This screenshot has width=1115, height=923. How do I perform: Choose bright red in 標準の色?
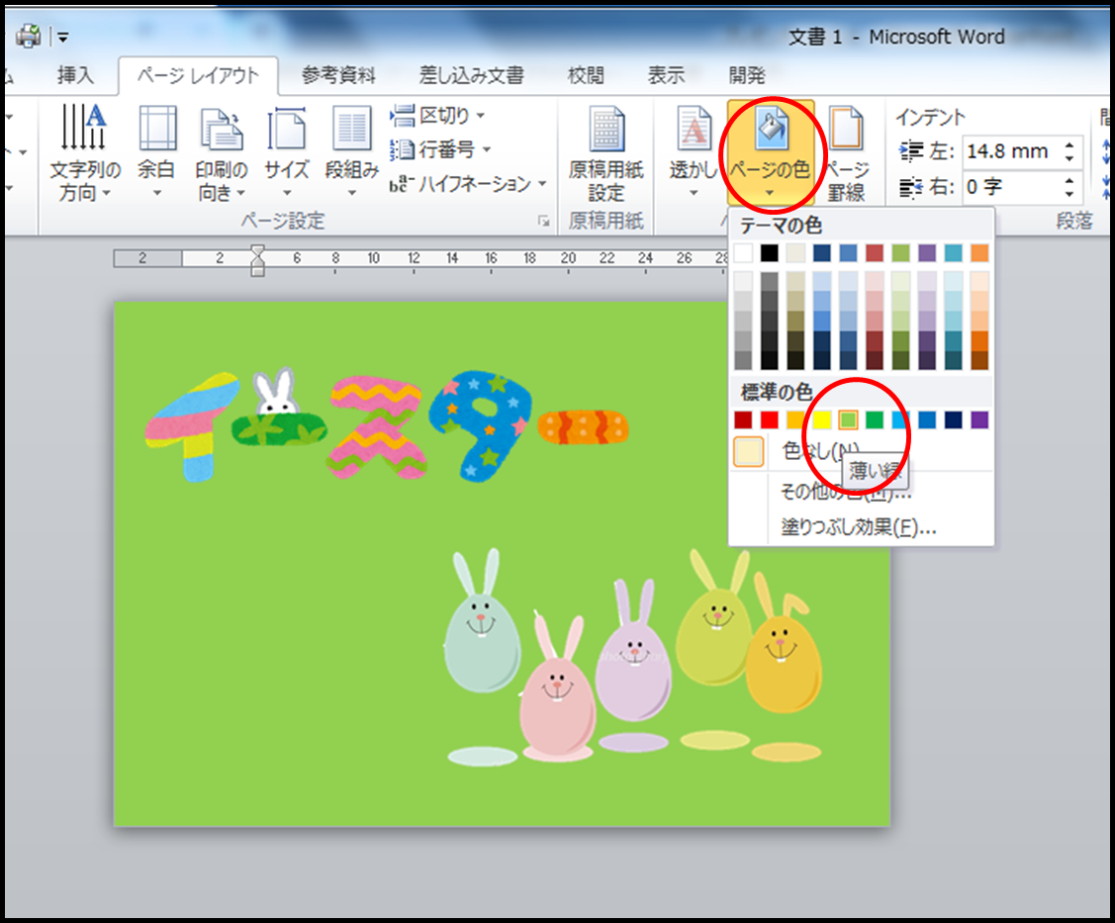pos(770,420)
